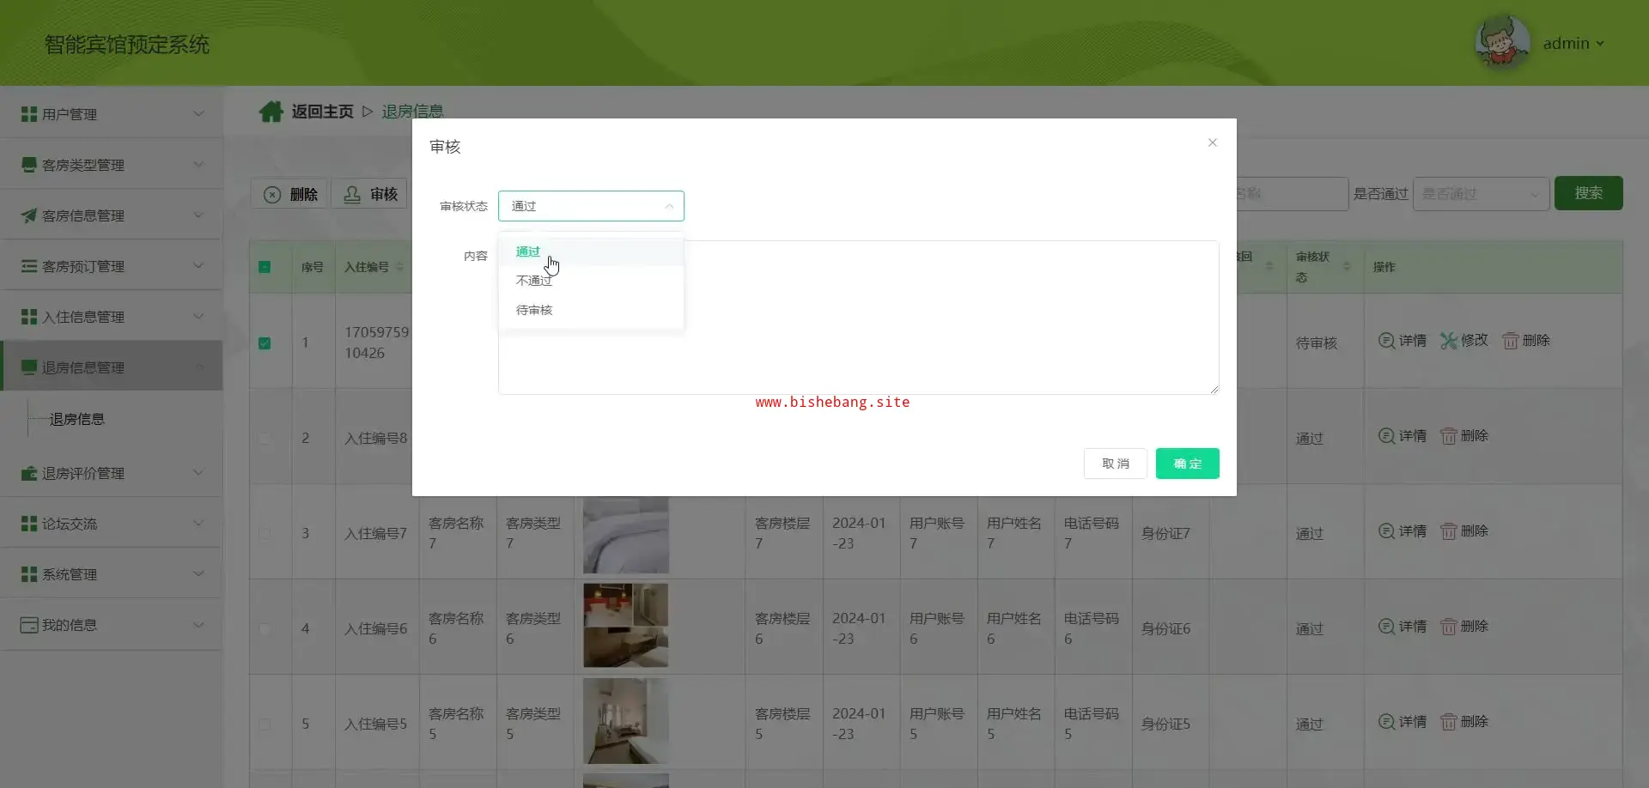Click the grid icon beside 入住信息管理
The width and height of the screenshot is (1649, 788).
[29, 317]
